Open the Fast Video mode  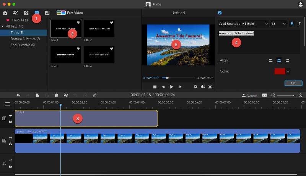(70, 13)
